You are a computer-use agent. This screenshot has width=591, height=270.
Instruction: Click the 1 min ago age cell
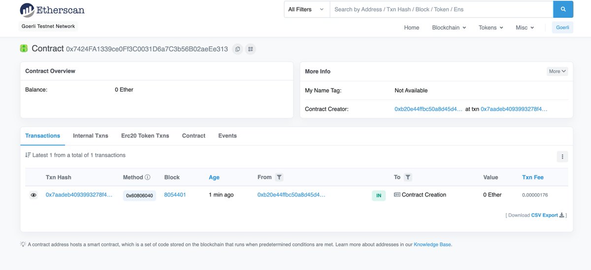(x=221, y=195)
